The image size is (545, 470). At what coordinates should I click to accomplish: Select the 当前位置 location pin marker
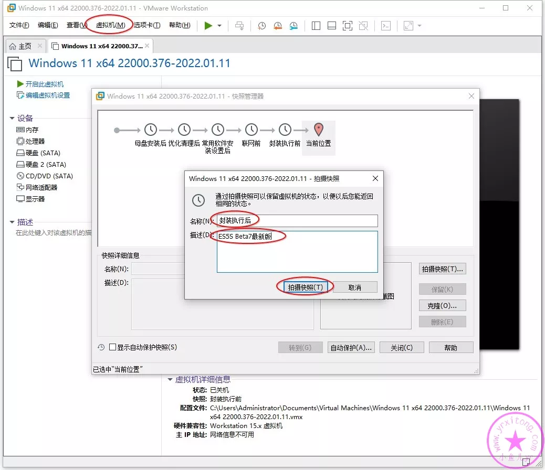point(318,129)
